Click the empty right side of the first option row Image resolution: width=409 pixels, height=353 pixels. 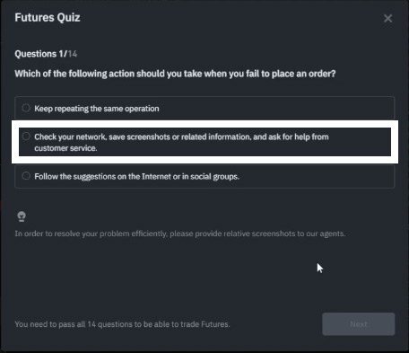pyautogui.click(x=276, y=108)
